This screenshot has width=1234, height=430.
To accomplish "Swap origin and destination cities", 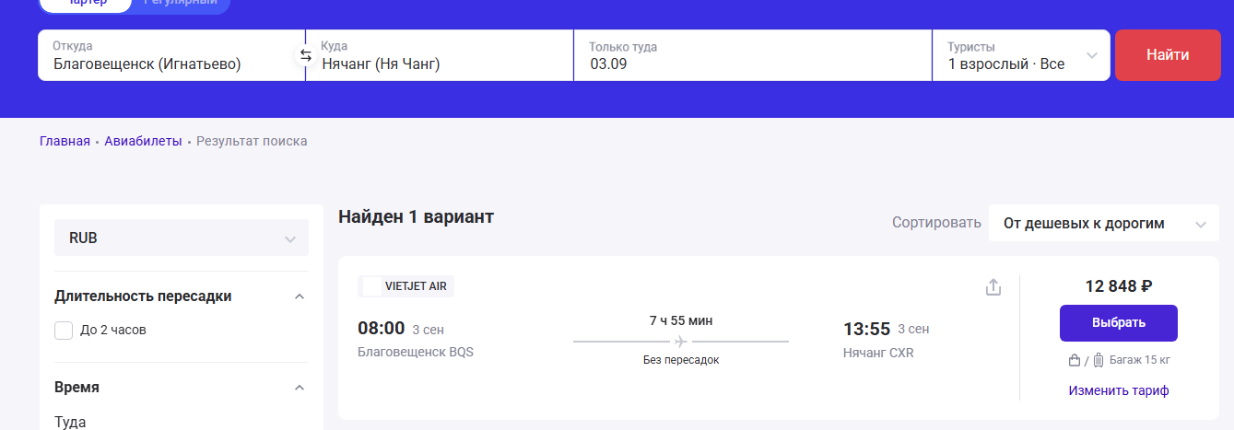I will tap(306, 55).
